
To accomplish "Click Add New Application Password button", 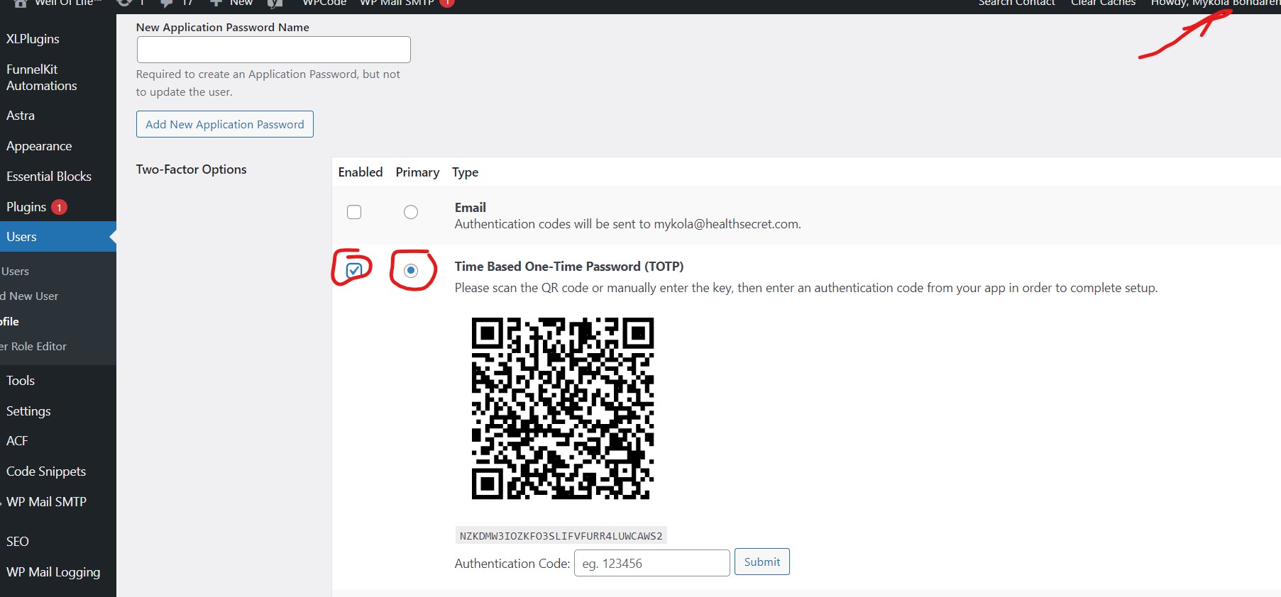I will click(224, 124).
